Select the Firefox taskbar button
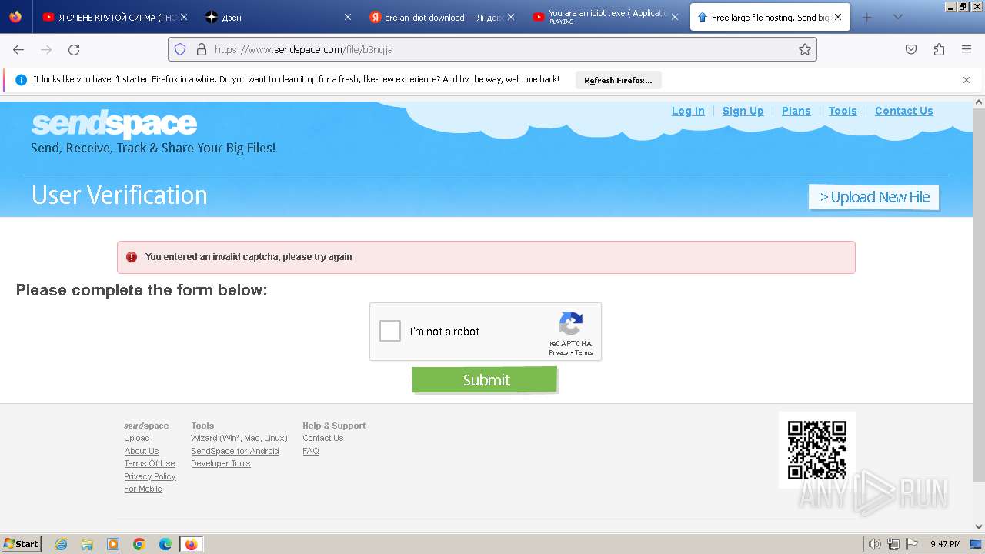 (x=192, y=544)
